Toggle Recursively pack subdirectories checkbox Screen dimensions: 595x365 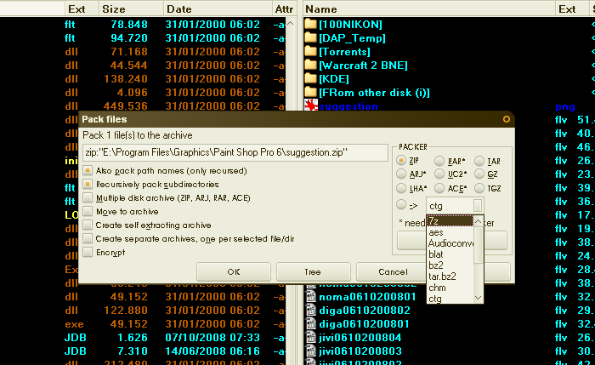[x=88, y=185]
